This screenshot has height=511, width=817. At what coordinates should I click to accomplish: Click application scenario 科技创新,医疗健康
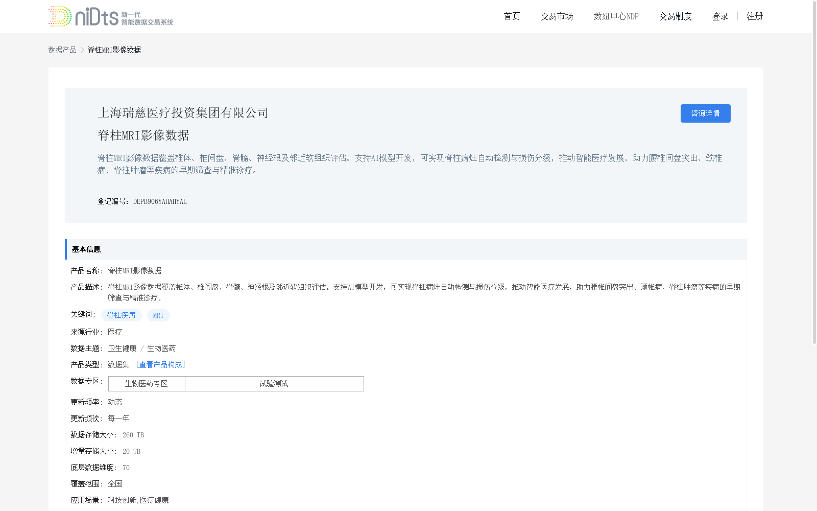point(138,500)
